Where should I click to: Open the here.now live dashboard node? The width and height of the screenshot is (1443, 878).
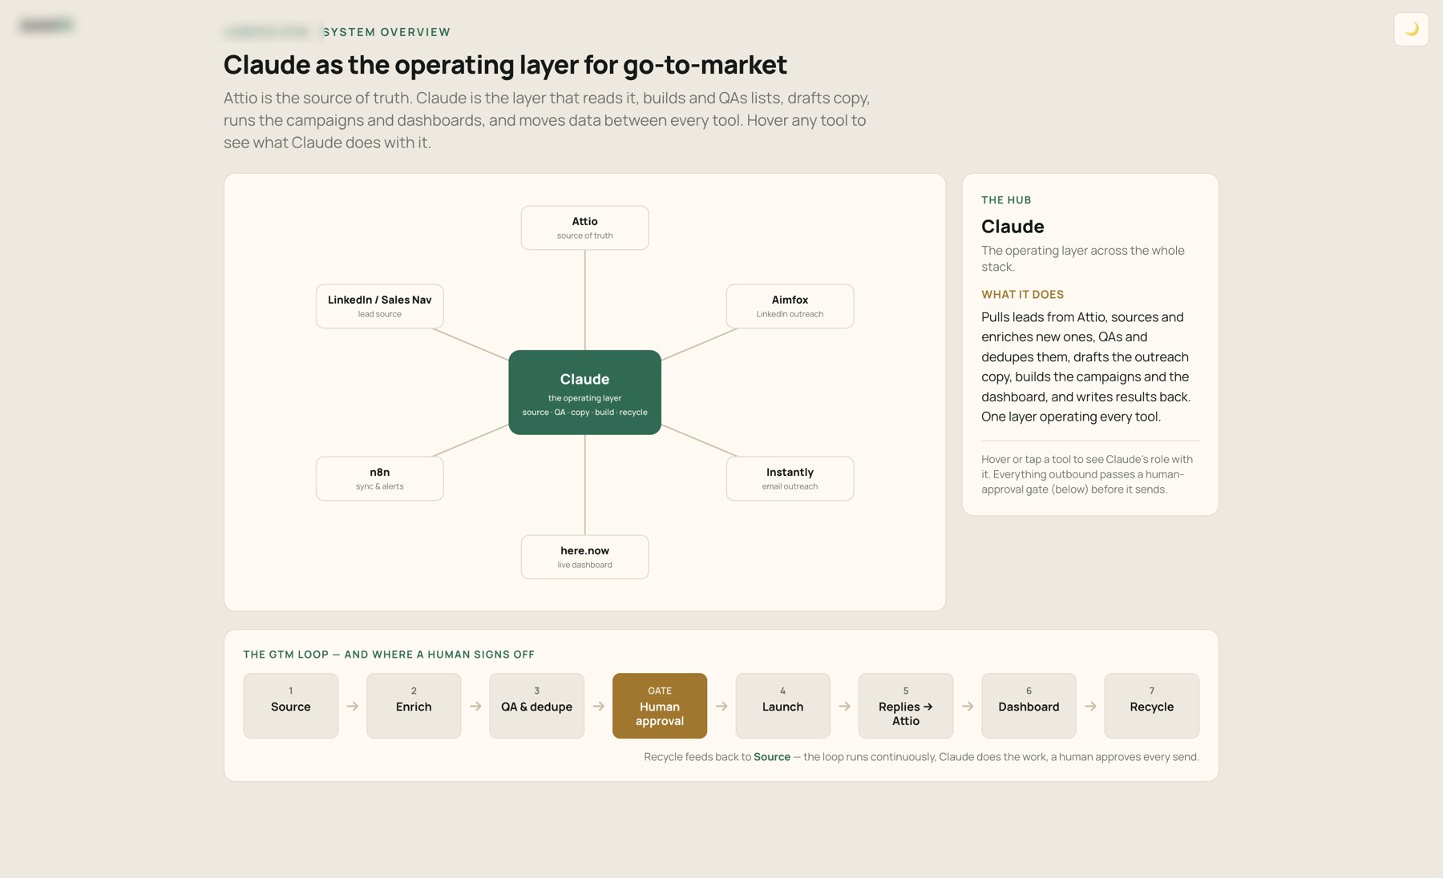(584, 557)
